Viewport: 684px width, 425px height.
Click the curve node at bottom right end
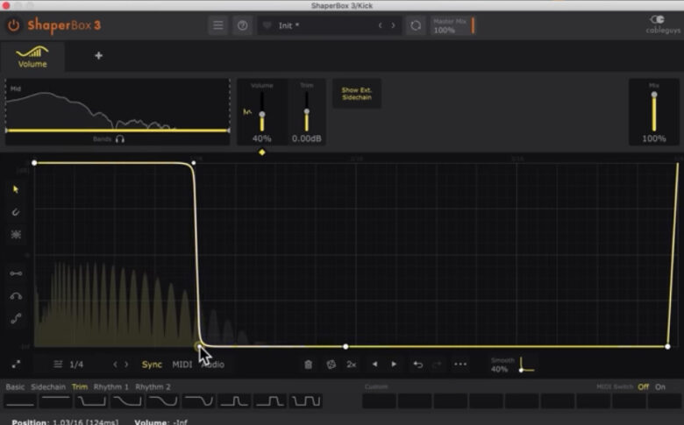(667, 346)
